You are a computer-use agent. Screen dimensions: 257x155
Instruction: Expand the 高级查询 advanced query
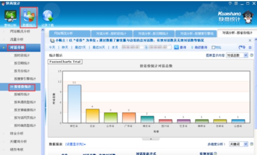199,47
